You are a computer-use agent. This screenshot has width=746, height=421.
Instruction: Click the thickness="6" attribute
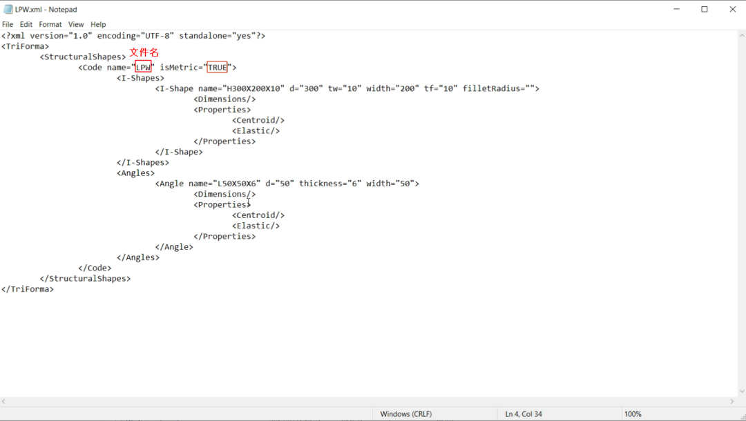[x=330, y=184]
